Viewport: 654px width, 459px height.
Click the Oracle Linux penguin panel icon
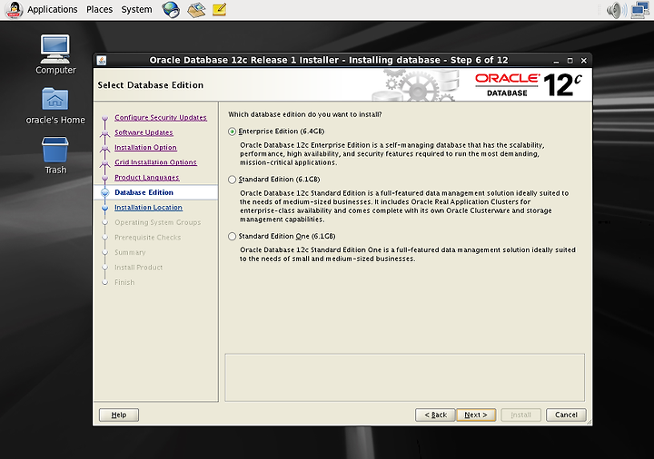click(14, 10)
